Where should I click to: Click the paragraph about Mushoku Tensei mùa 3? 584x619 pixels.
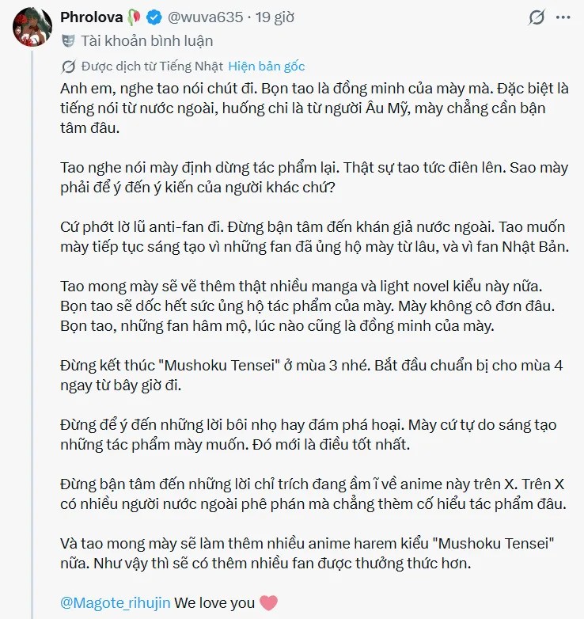point(312,375)
